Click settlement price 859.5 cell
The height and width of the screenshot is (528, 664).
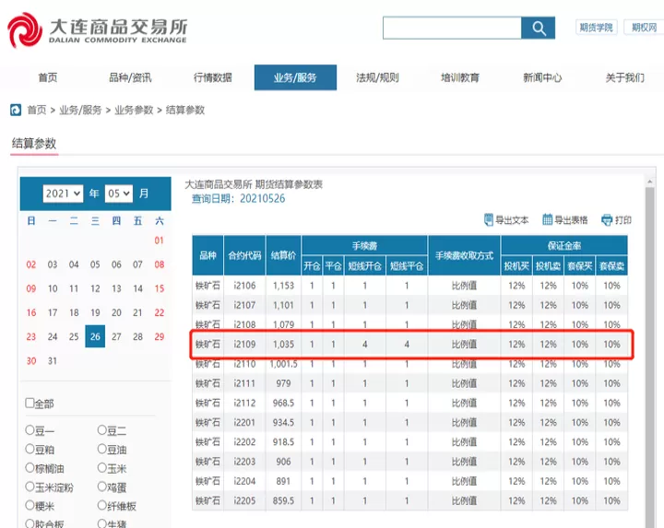(x=283, y=500)
